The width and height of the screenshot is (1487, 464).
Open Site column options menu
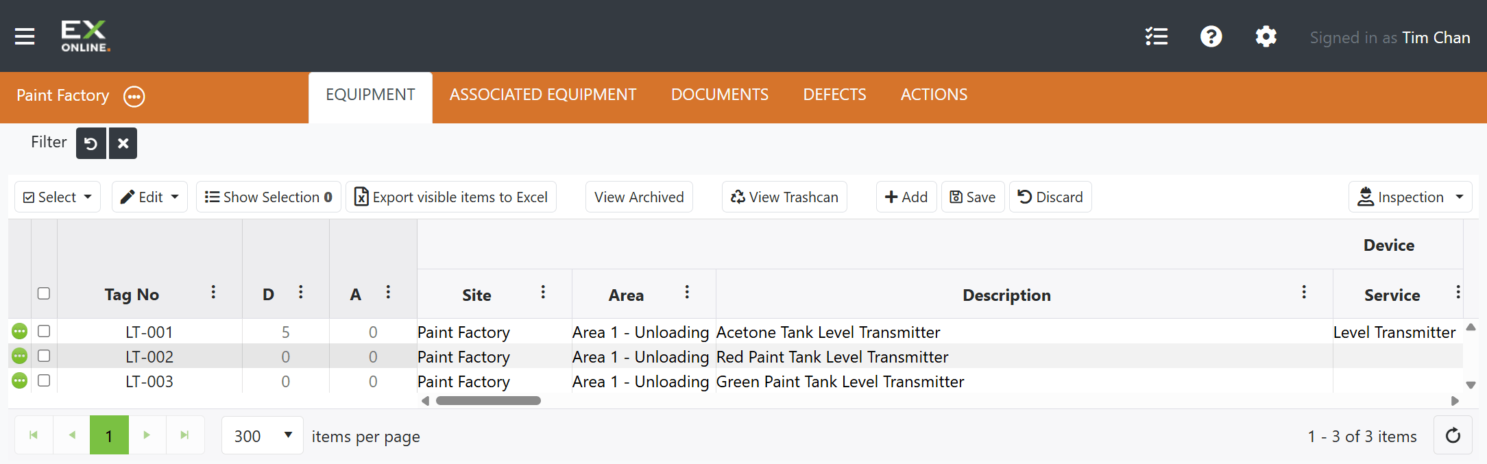click(543, 293)
